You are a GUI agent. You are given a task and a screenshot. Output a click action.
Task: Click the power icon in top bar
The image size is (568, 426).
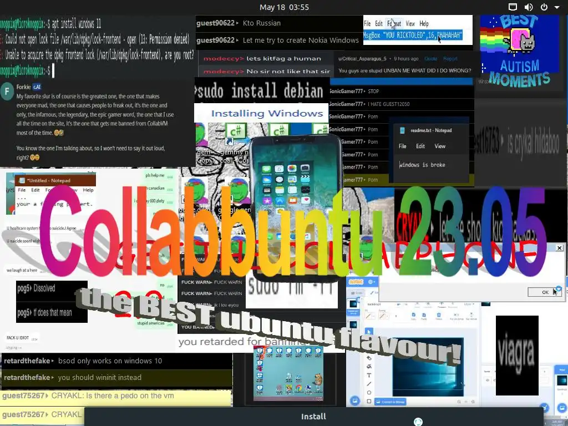544,7
